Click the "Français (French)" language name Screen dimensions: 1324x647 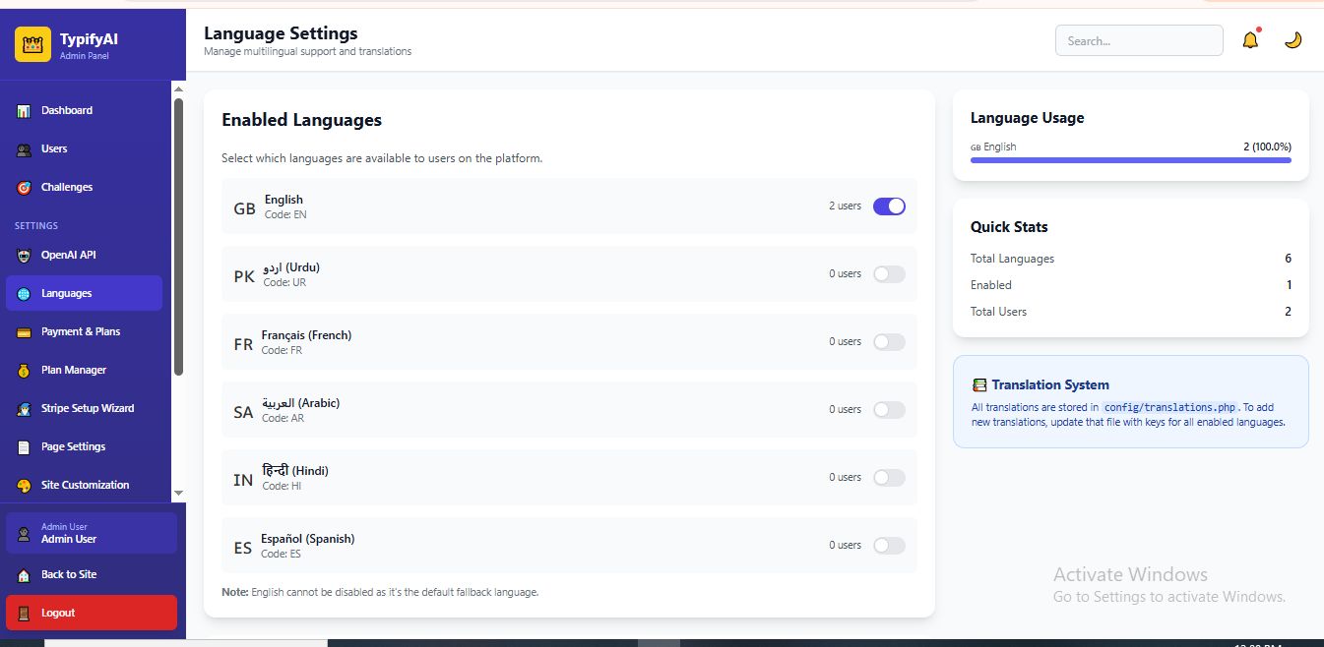point(306,335)
